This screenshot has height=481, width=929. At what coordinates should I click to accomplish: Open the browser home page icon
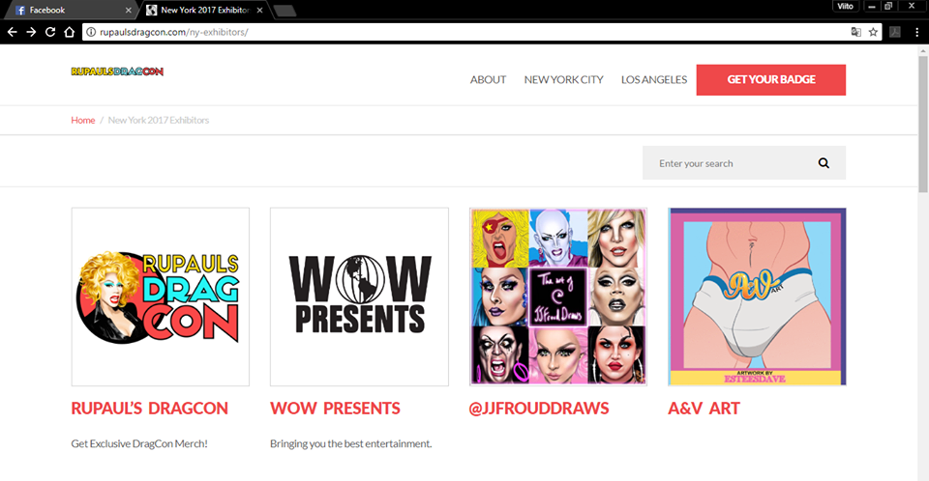click(70, 32)
